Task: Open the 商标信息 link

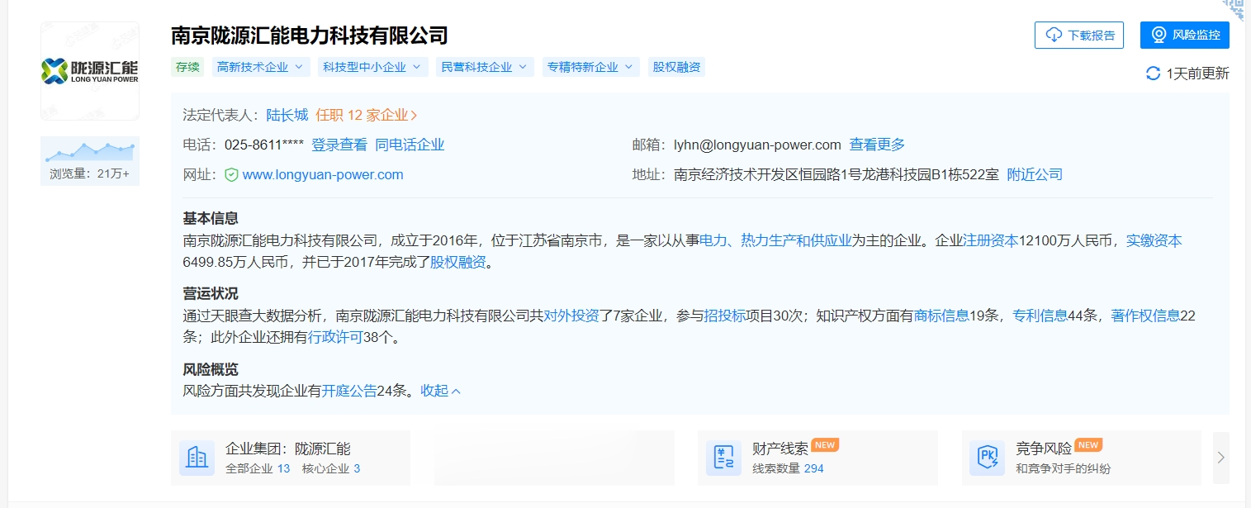Action: (941, 316)
